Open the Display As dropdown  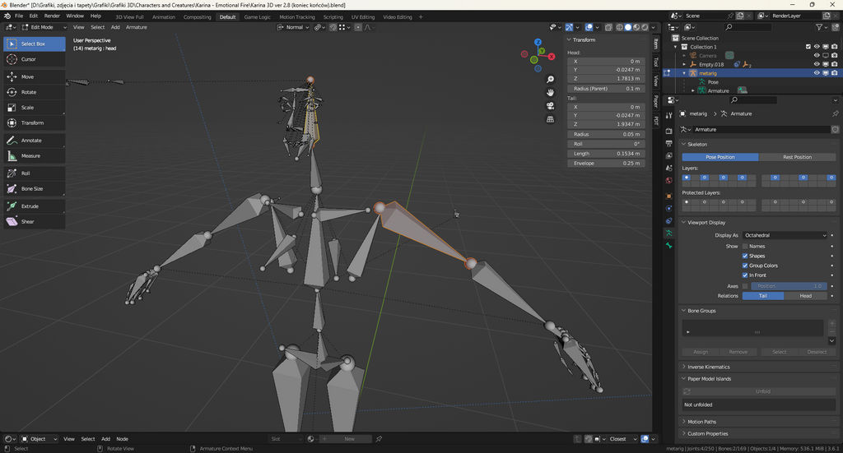point(785,235)
